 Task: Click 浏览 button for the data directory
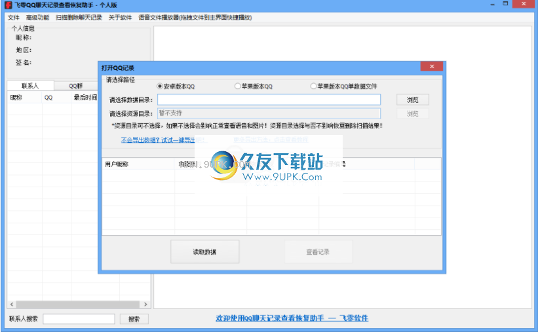point(412,100)
